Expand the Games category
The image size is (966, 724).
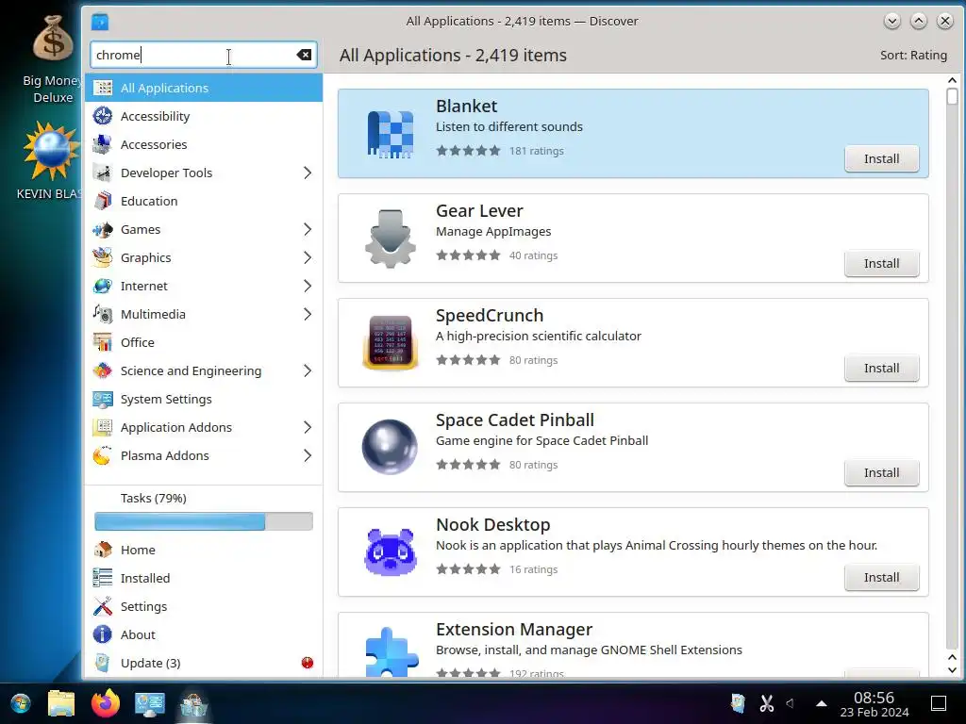pyautogui.click(x=308, y=230)
